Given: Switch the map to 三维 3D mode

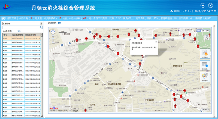Looking at the screenshot, I should click(x=207, y=30).
